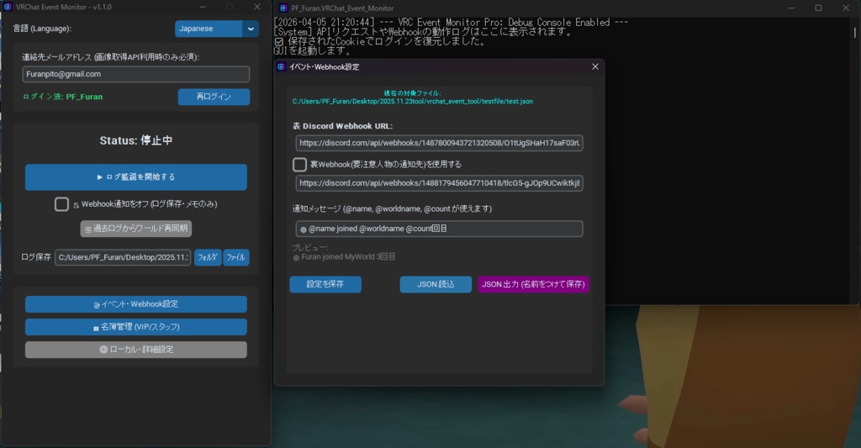The height and width of the screenshot is (448, 861).
Task: Open イベント・Webhook設定 from main window
Action: (x=135, y=304)
